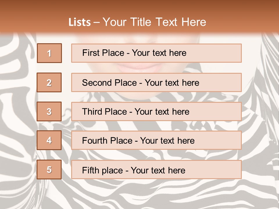Click the dash in the slide title
279x209 pixels.
(x=96, y=23)
